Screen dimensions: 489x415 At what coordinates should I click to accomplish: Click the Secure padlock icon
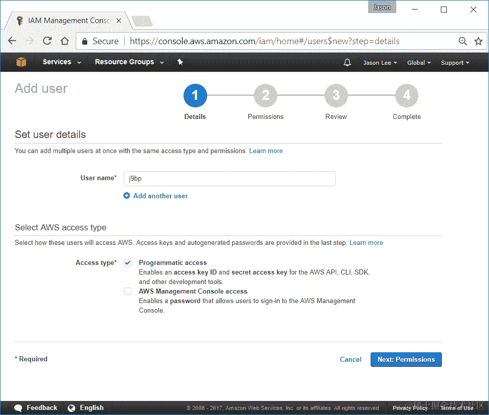point(85,41)
